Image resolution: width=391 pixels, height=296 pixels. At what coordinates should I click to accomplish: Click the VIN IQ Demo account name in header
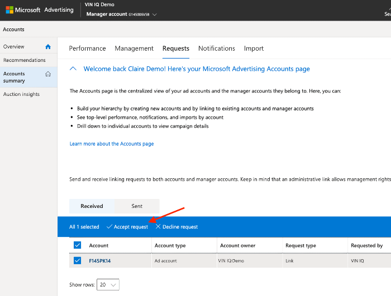pos(99,4)
